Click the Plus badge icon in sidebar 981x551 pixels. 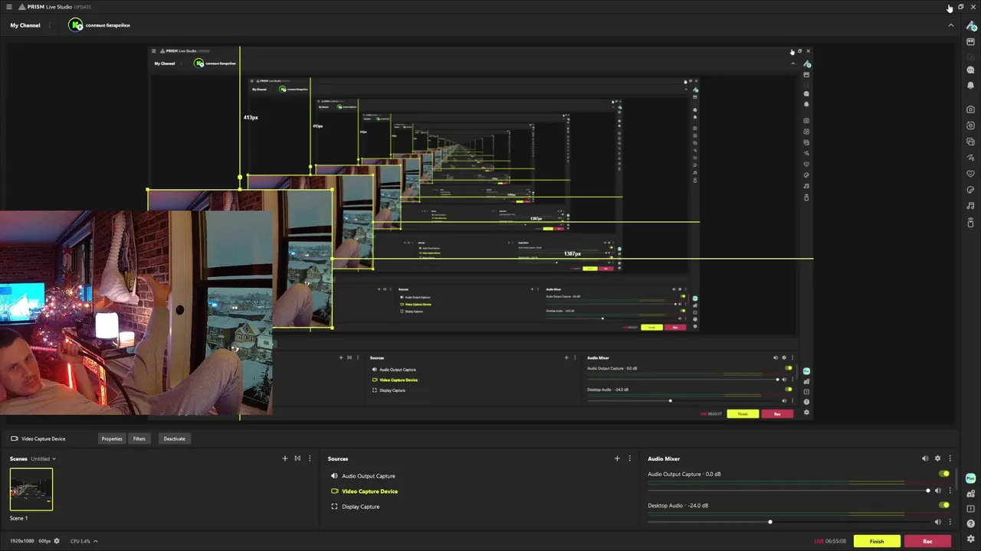[971, 478]
